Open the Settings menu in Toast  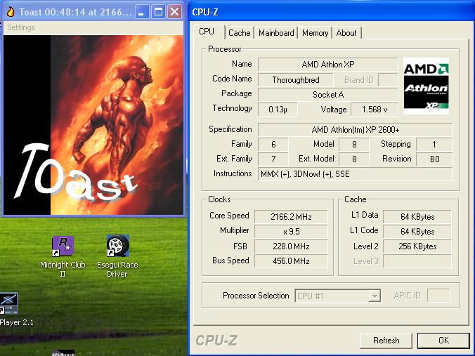tap(21, 27)
